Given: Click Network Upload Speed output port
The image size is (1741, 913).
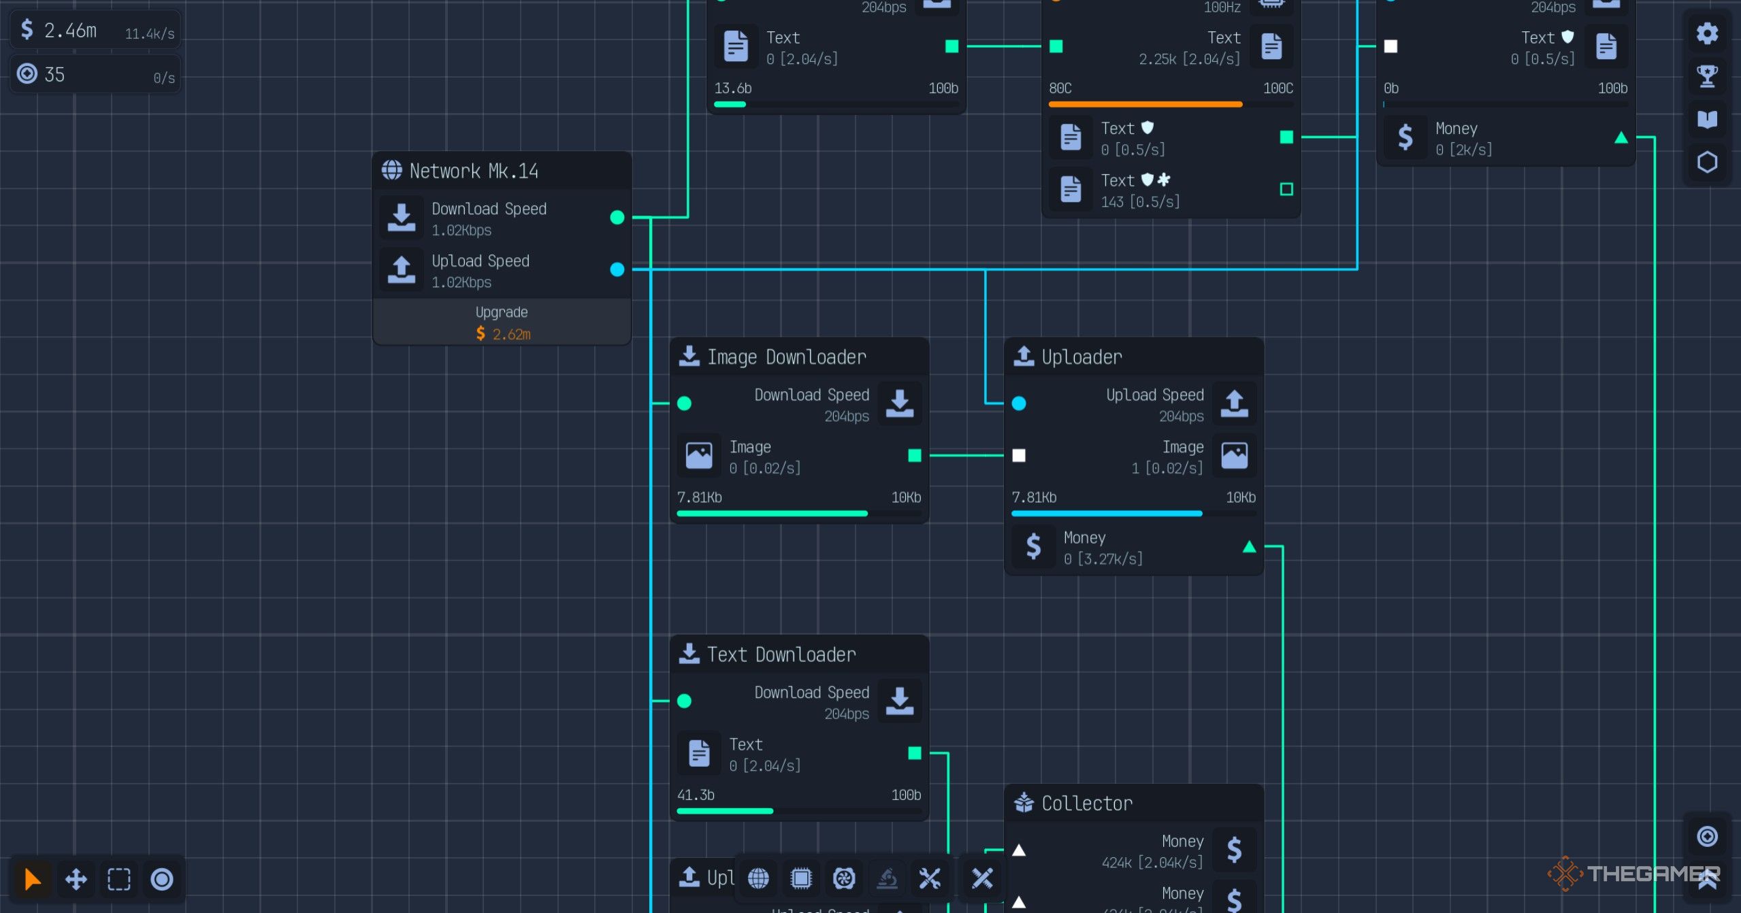Looking at the screenshot, I should click(x=617, y=269).
